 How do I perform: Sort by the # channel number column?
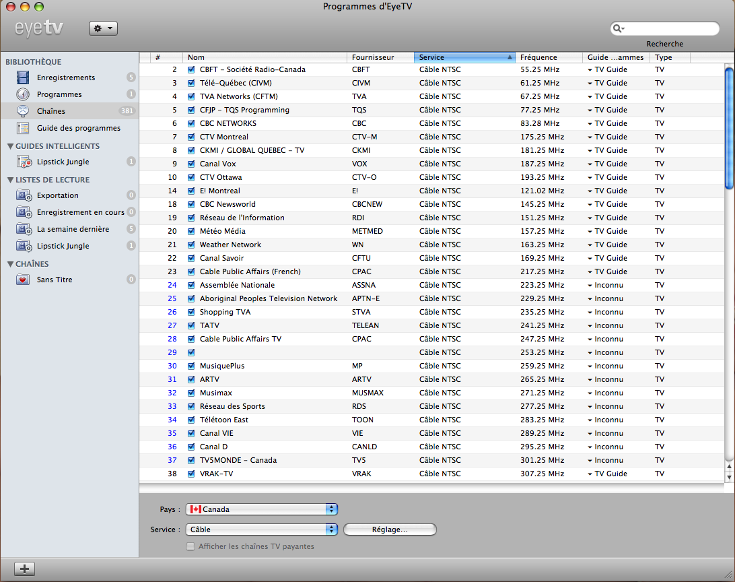pyautogui.click(x=166, y=57)
